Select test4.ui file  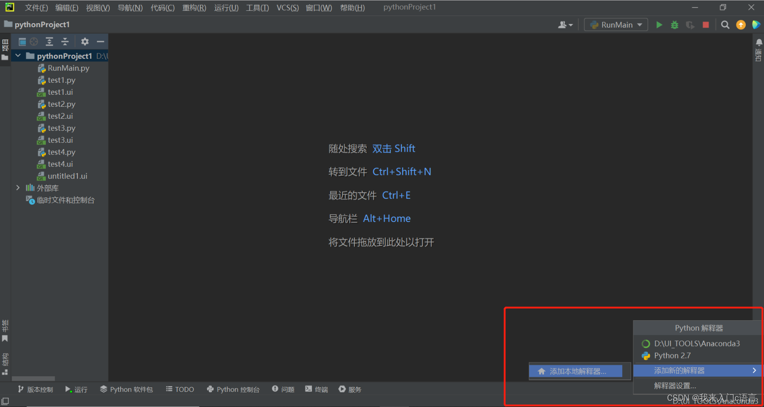coord(55,164)
